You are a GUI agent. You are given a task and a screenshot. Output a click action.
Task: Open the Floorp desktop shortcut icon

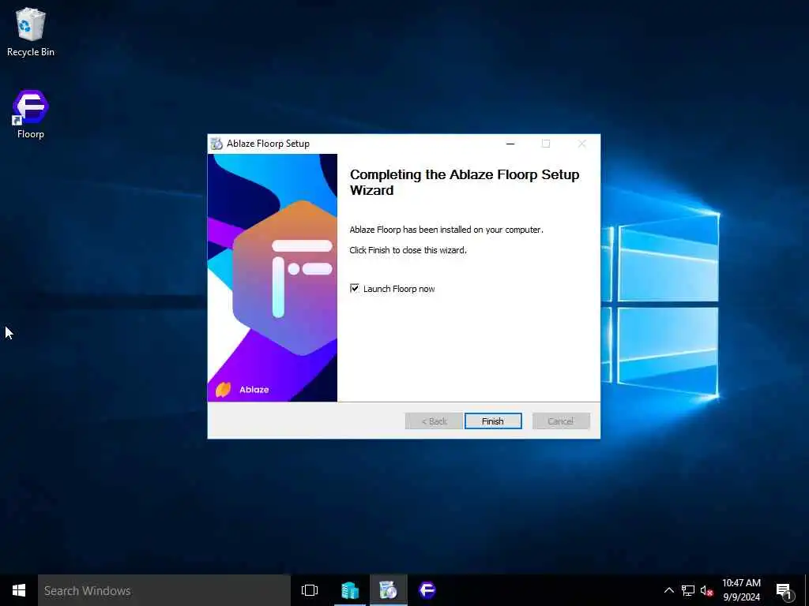click(x=31, y=114)
